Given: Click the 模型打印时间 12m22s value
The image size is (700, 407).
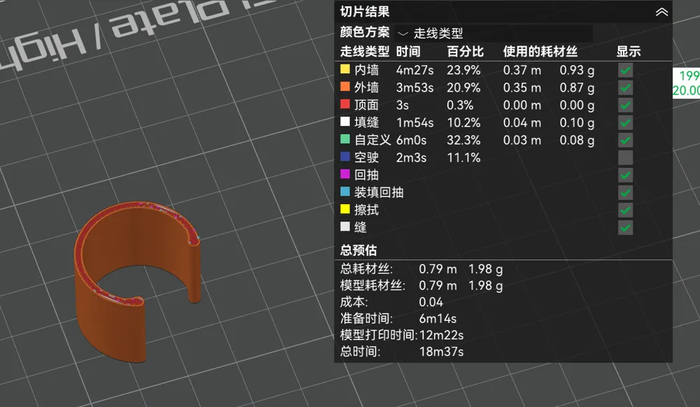Looking at the screenshot, I should click(x=441, y=335).
